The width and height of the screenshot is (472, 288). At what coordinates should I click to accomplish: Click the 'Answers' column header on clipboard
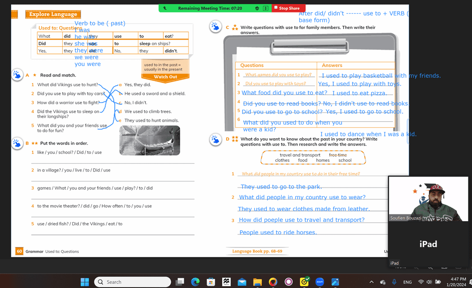332,65
